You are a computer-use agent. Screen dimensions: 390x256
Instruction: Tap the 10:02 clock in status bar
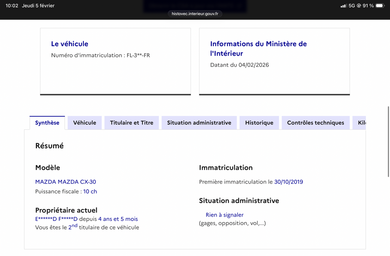click(12, 6)
